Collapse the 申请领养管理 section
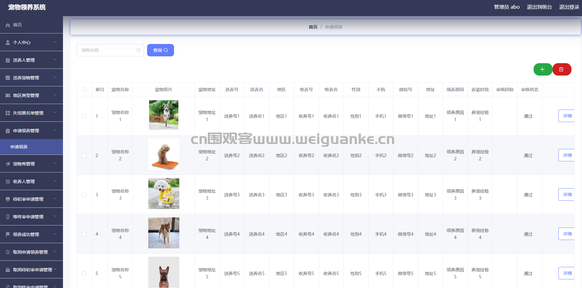This screenshot has height=288, width=582. click(x=31, y=130)
